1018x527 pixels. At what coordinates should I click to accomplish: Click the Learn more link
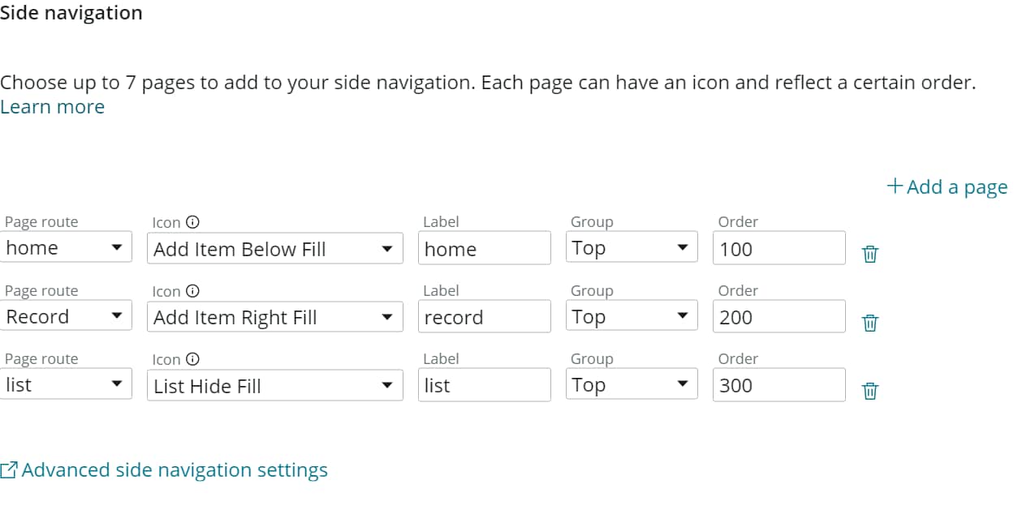(x=52, y=106)
